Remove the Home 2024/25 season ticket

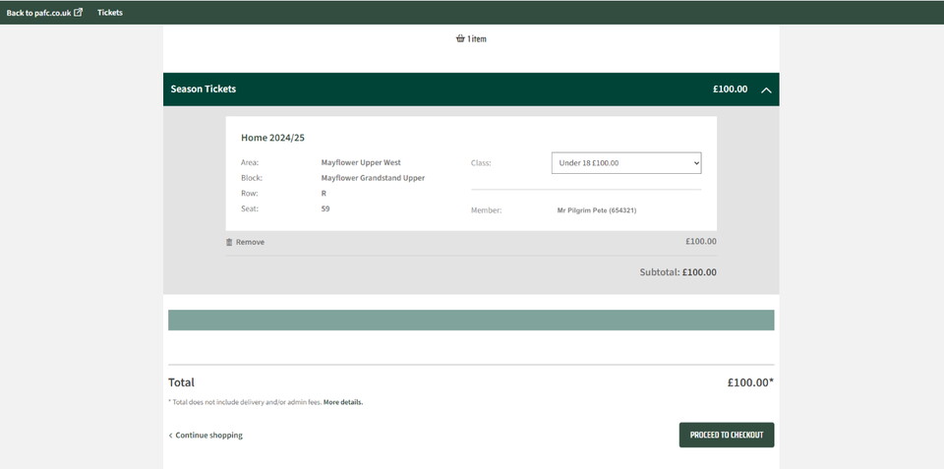(x=250, y=242)
